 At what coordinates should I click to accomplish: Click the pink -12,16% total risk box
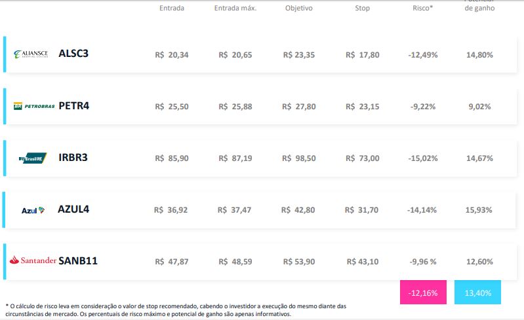[423, 293]
